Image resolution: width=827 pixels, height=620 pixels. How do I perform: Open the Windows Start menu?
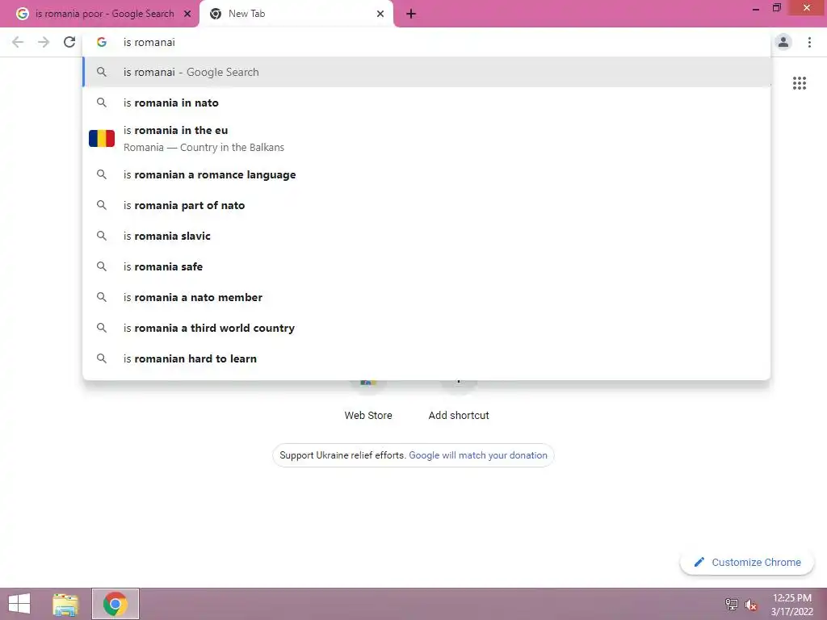point(19,604)
